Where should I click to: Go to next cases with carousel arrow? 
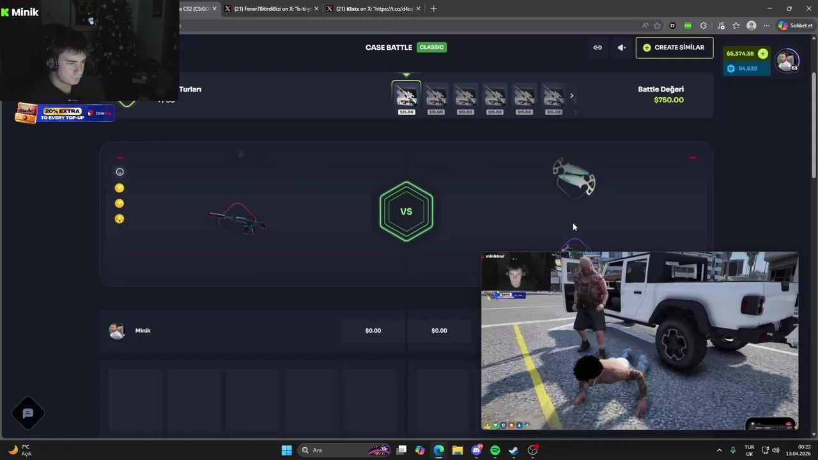pyautogui.click(x=571, y=96)
